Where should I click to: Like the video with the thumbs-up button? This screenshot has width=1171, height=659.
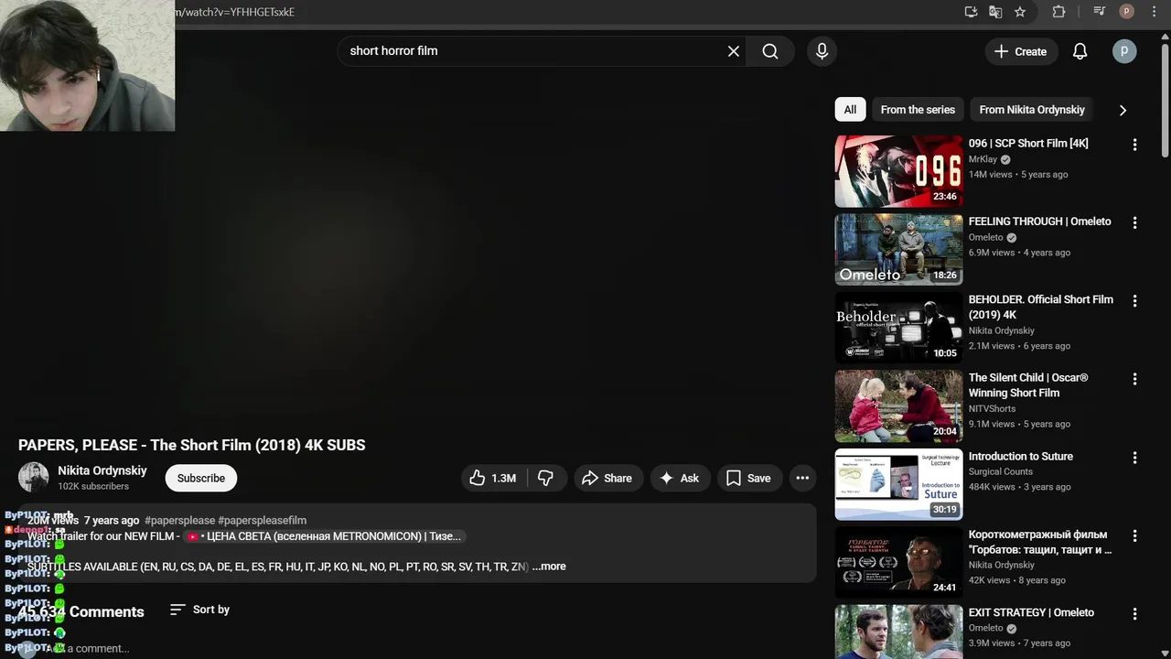point(493,478)
